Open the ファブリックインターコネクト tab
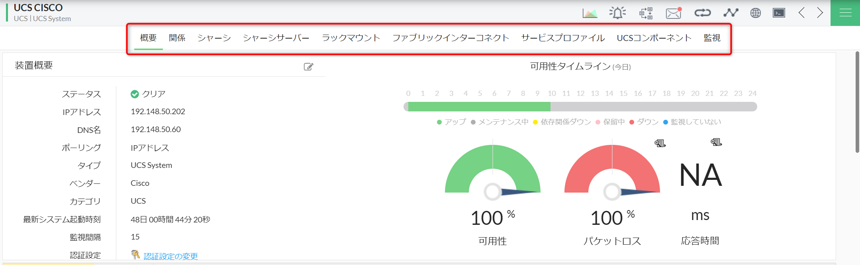Screen dimensions: 860x265 pos(451,38)
